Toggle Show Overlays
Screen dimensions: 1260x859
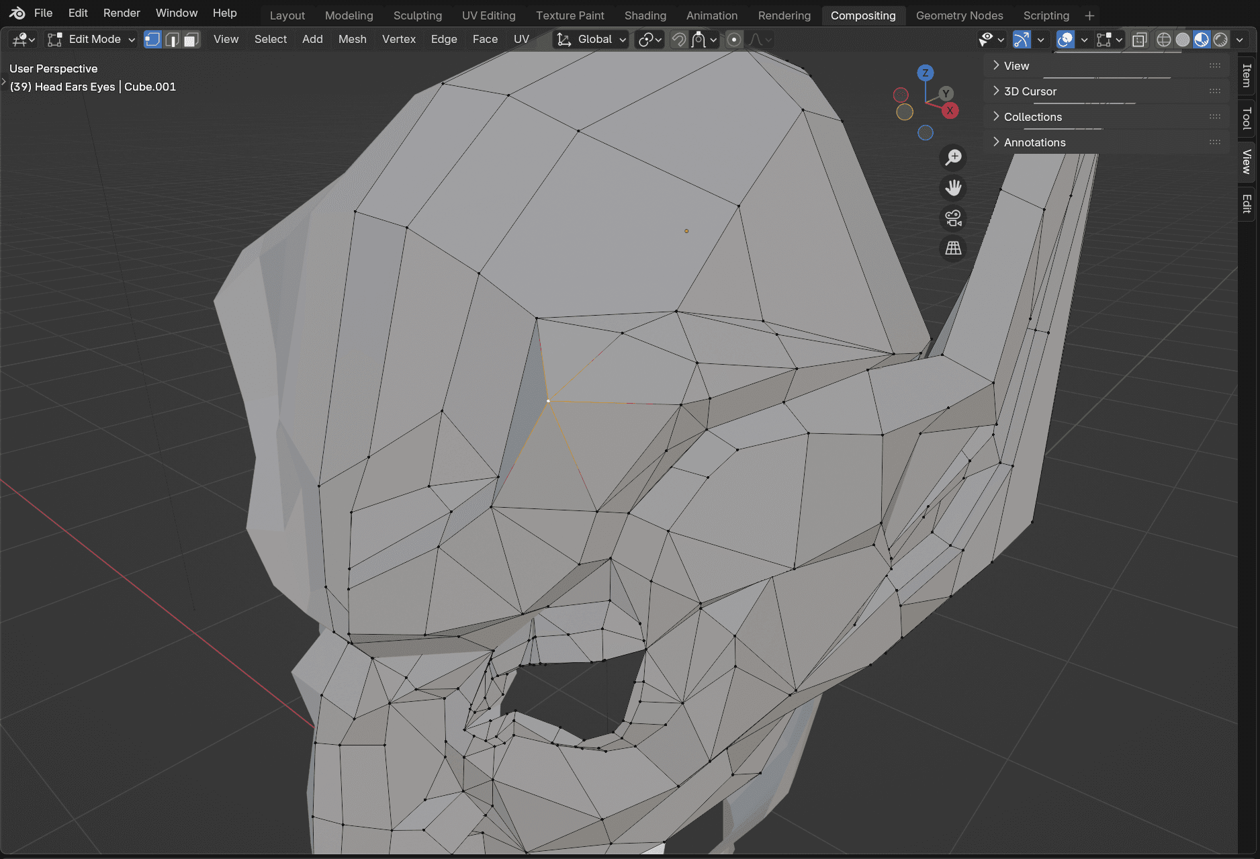[1065, 39]
